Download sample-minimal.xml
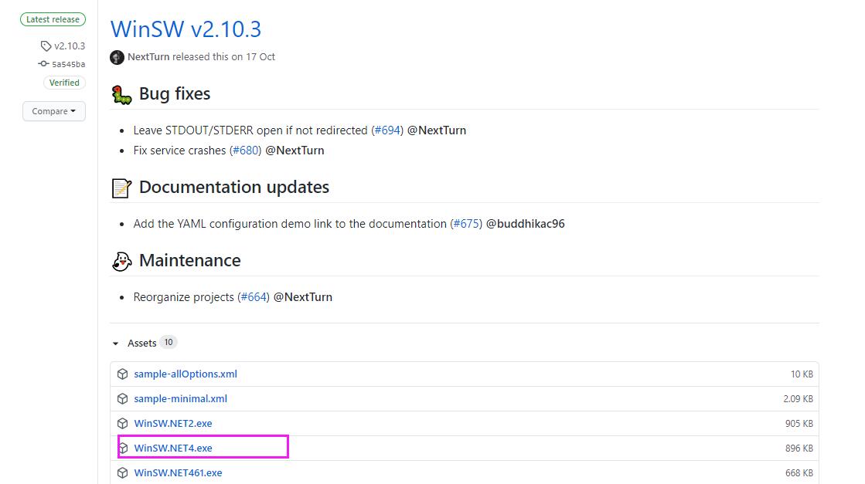 (180, 398)
